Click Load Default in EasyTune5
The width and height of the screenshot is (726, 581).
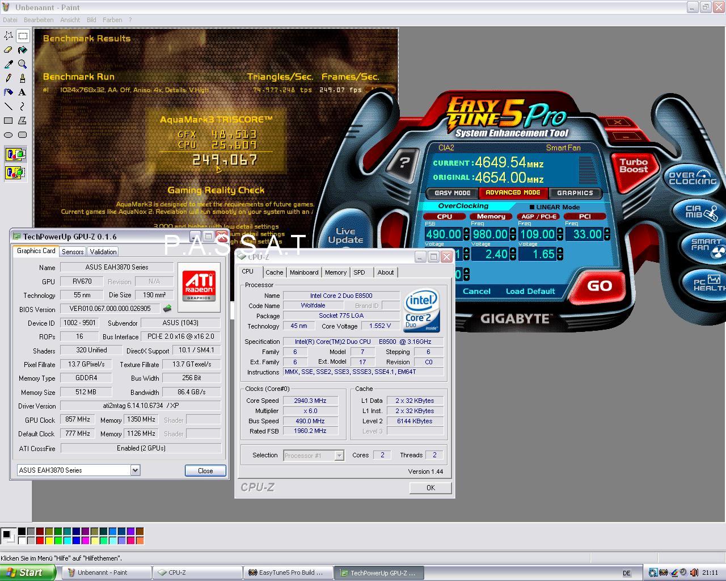[530, 291]
